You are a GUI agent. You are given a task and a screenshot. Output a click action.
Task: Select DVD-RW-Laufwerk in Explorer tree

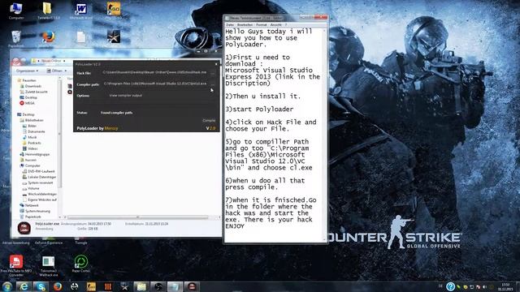coord(38,171)
